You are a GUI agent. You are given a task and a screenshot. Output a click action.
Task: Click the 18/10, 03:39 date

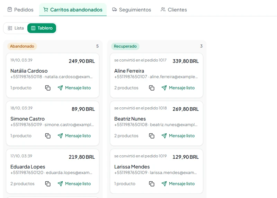pos(21,108)
